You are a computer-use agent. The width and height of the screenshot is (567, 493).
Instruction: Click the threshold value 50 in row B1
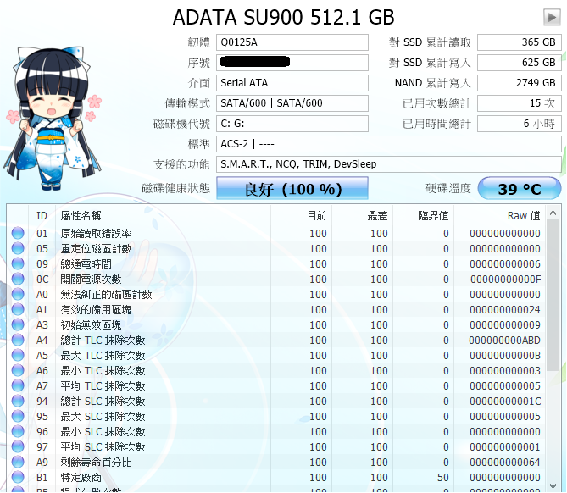pos(443,477)
